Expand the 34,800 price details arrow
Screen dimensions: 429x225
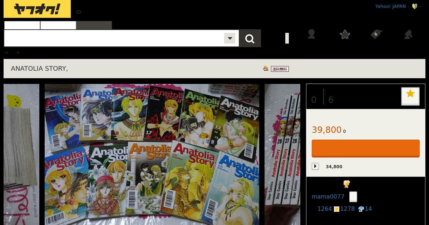[x=315, y=166]
